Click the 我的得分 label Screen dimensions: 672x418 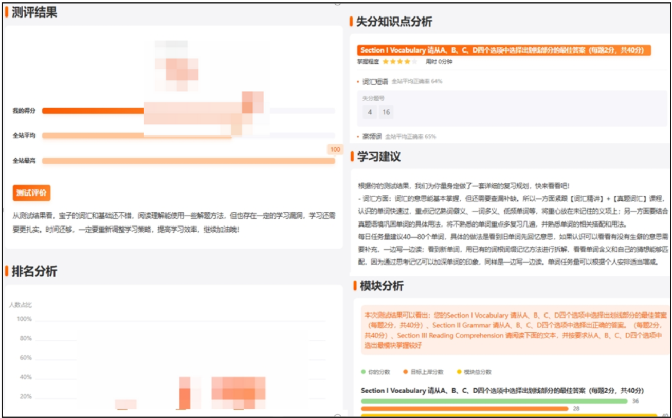[x=24, y=111]
